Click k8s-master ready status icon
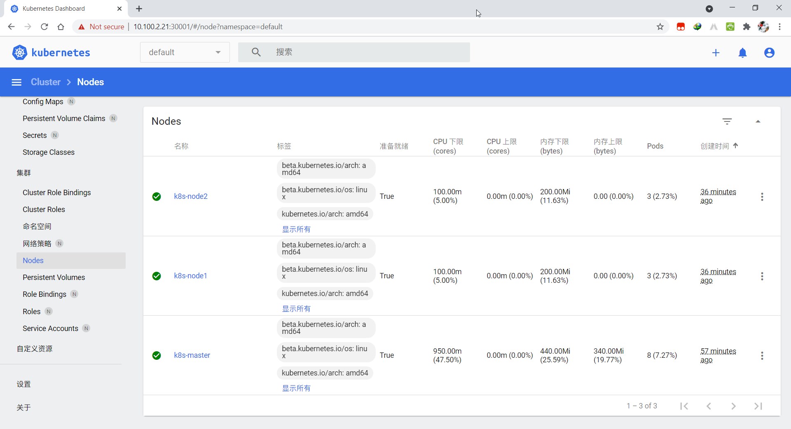 point(157,355)
